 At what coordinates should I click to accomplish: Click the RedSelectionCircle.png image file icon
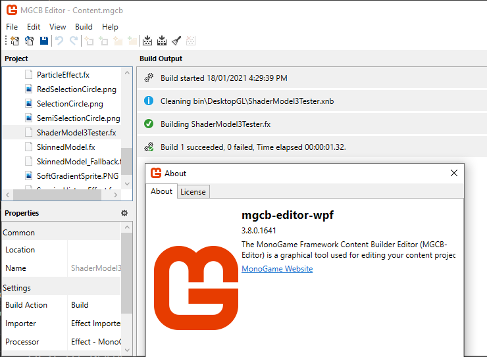[x=28, y=89]
